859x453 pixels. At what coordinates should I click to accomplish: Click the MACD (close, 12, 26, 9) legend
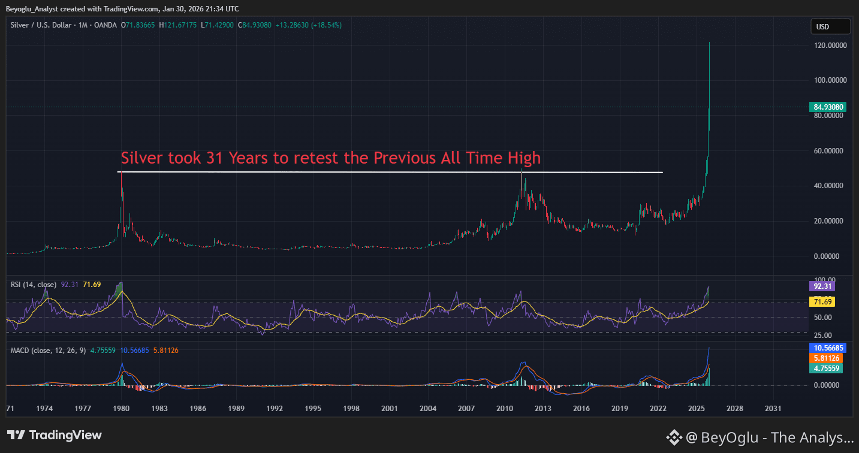(x=49, y=349)
